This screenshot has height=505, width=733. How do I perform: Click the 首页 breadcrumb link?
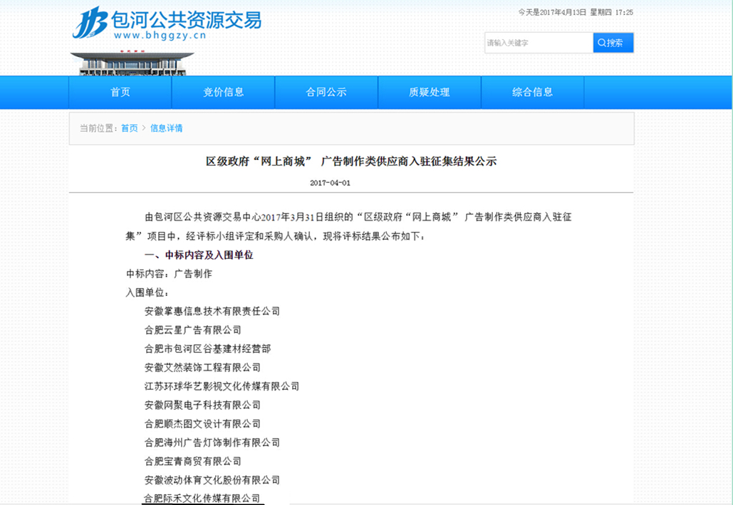tap(130, 128)
